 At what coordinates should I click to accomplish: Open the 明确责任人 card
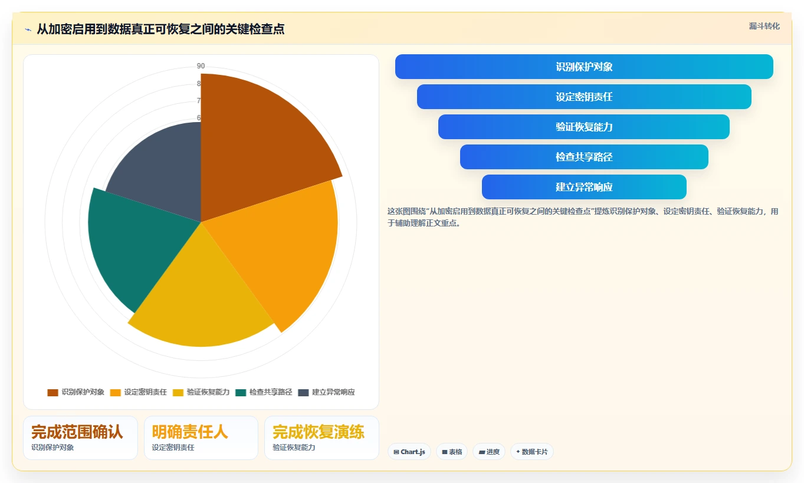coord(201,438)
